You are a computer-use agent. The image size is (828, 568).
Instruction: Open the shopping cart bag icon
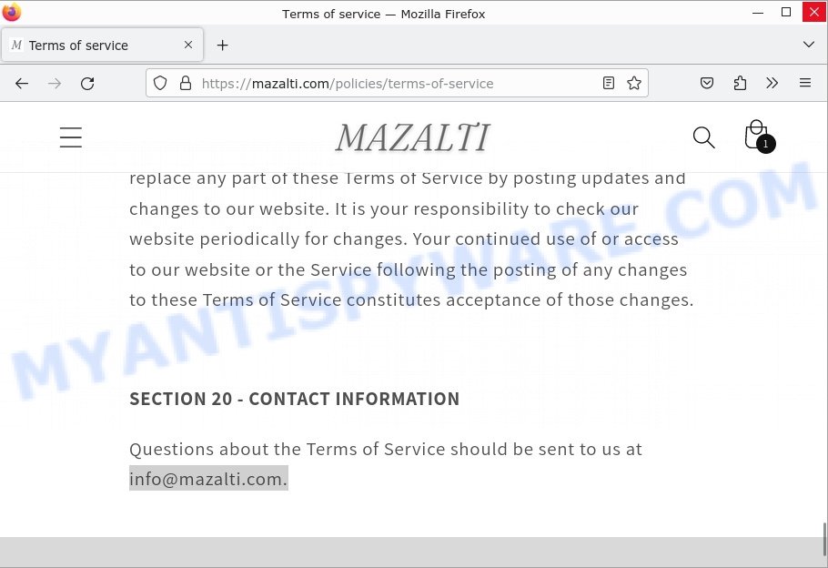point(758,136)
